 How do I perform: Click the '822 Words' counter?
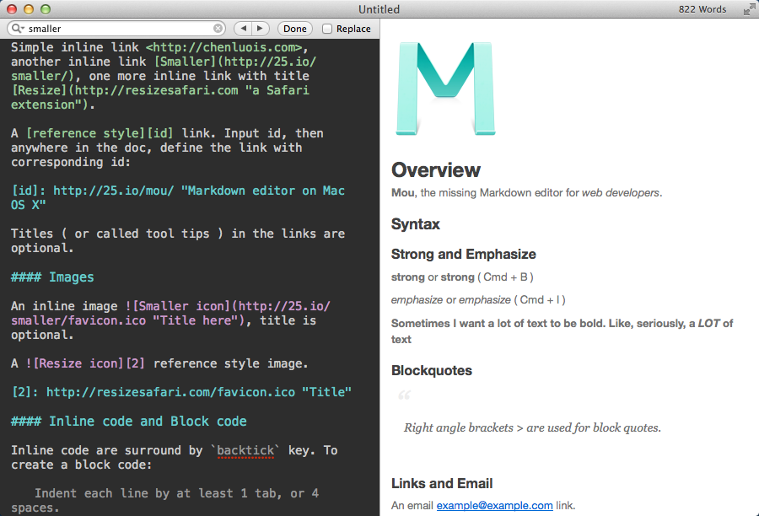click(x=702, y=9)
